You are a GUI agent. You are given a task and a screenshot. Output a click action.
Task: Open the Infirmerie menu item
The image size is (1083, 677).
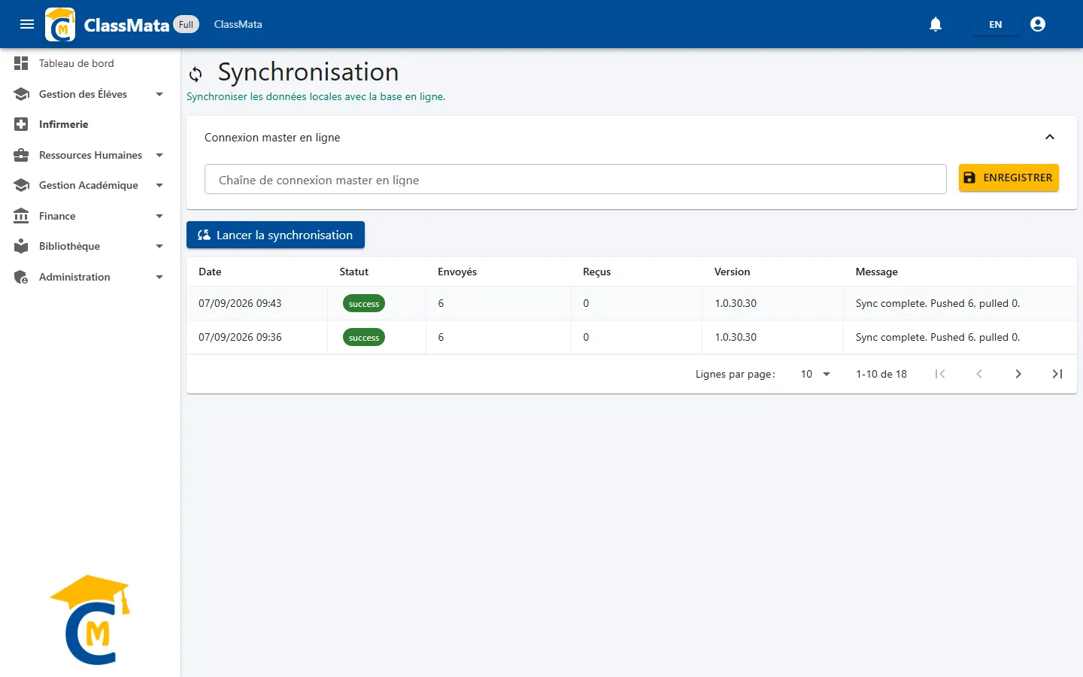click(90, 124)
